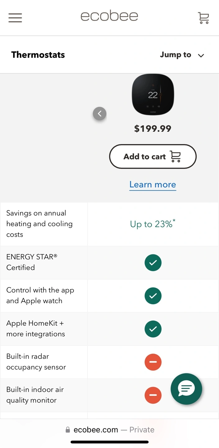The image size is (219, 448).
Task: Click the ENERGY STAR Certified checkmark
Action: pos(153,263)
